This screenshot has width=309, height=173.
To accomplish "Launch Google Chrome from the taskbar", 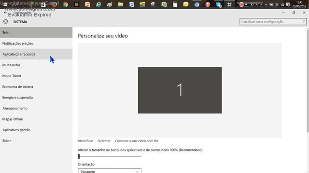I will [66, 4].
